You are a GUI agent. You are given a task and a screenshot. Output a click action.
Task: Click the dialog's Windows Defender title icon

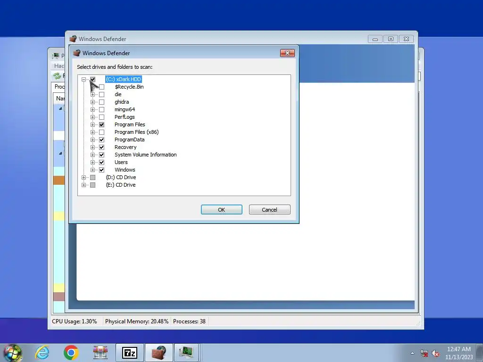click(x=77, y=53)
